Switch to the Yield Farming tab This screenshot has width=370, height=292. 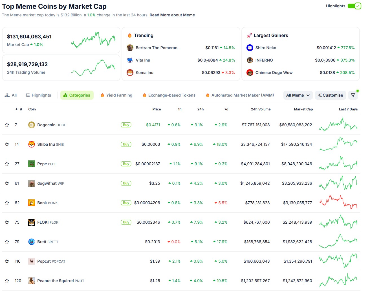pos(116,95)
